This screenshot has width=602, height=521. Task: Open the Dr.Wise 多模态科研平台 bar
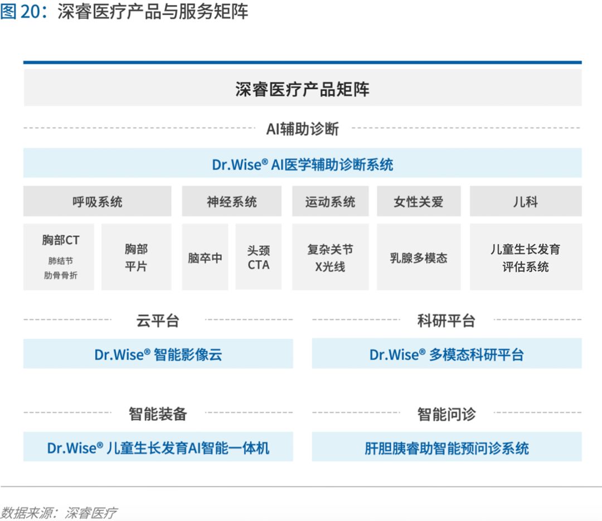click(446, 354)
